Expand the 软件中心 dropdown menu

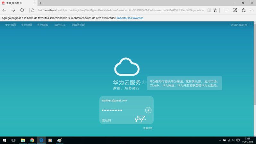(x=60, y=25)
